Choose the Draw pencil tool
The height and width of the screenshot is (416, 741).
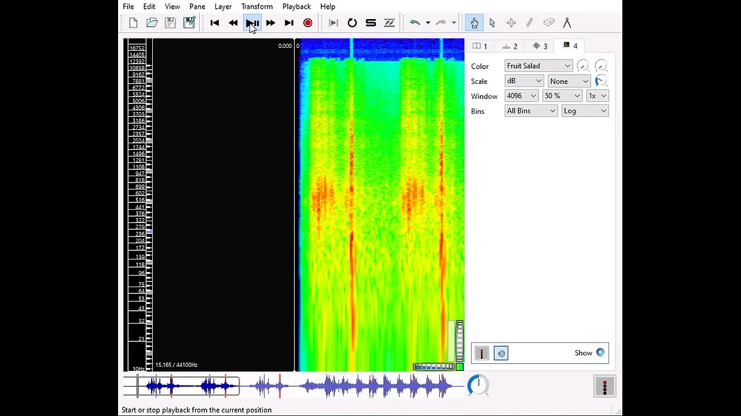[529, 23]
